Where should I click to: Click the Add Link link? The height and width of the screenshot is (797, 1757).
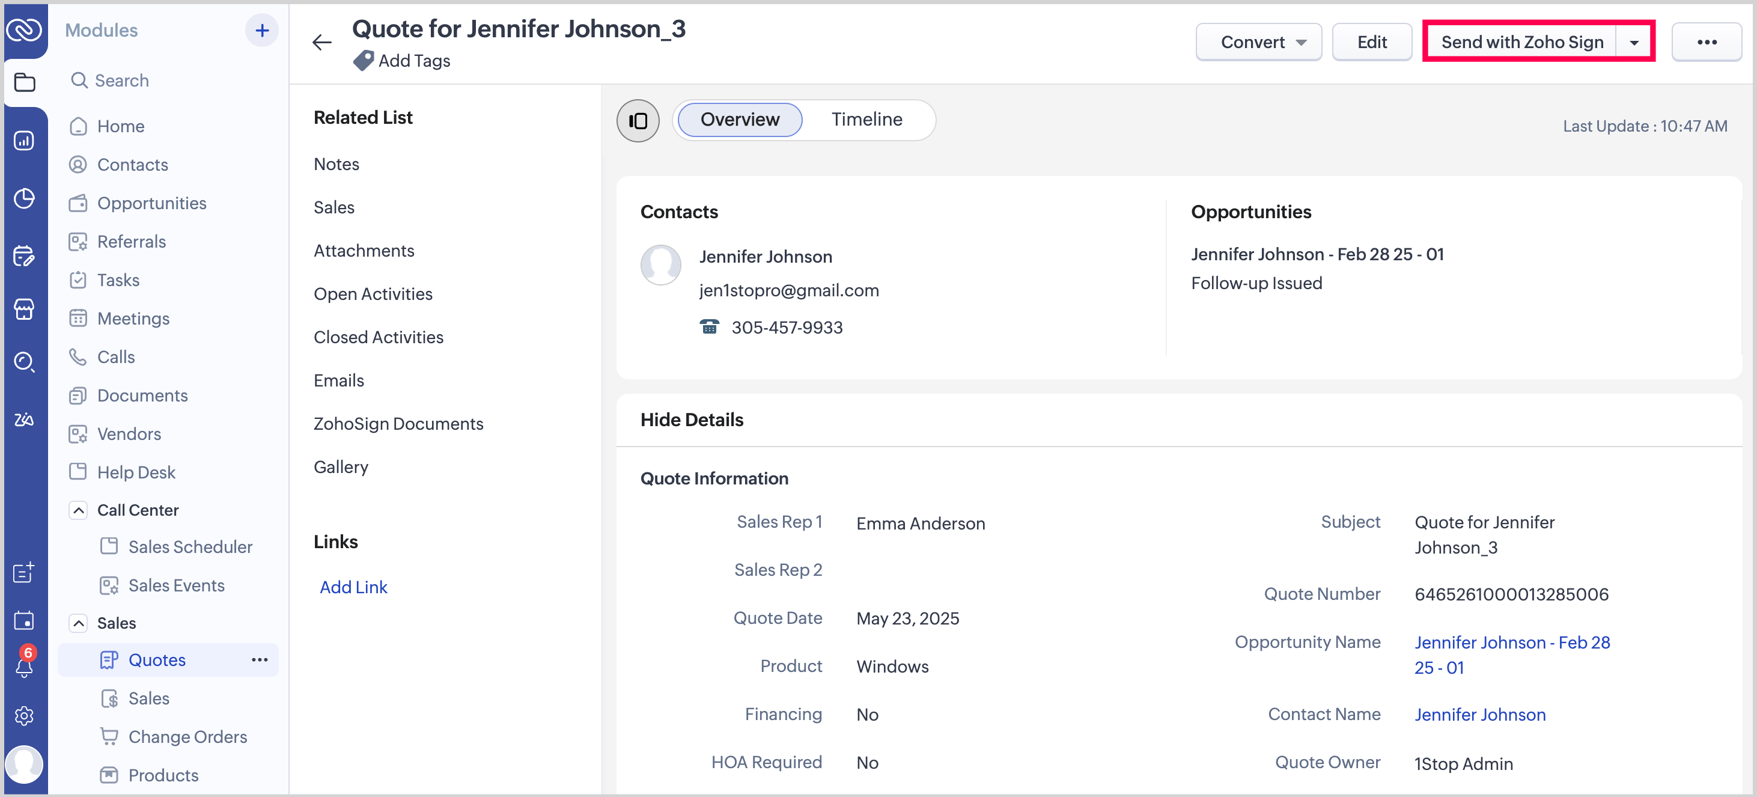click(x=353, y=587)
